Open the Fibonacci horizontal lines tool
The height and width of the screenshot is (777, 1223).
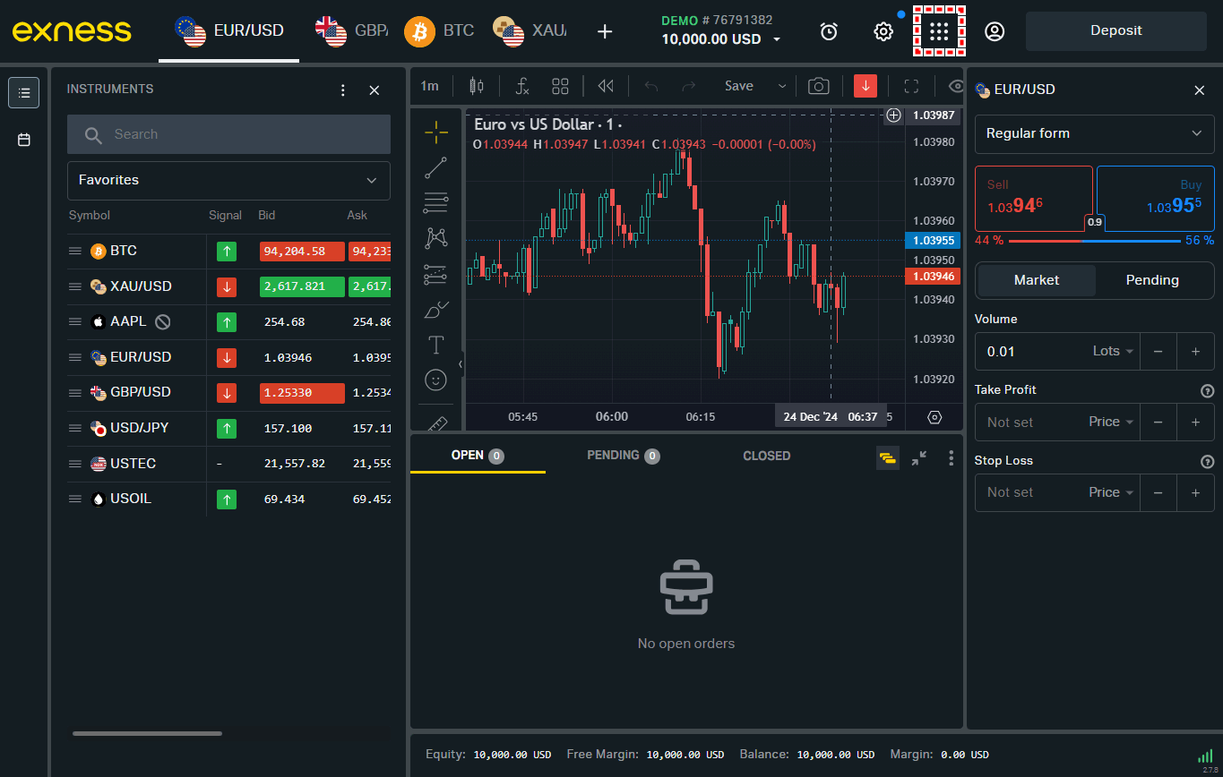tap(436, 202)
